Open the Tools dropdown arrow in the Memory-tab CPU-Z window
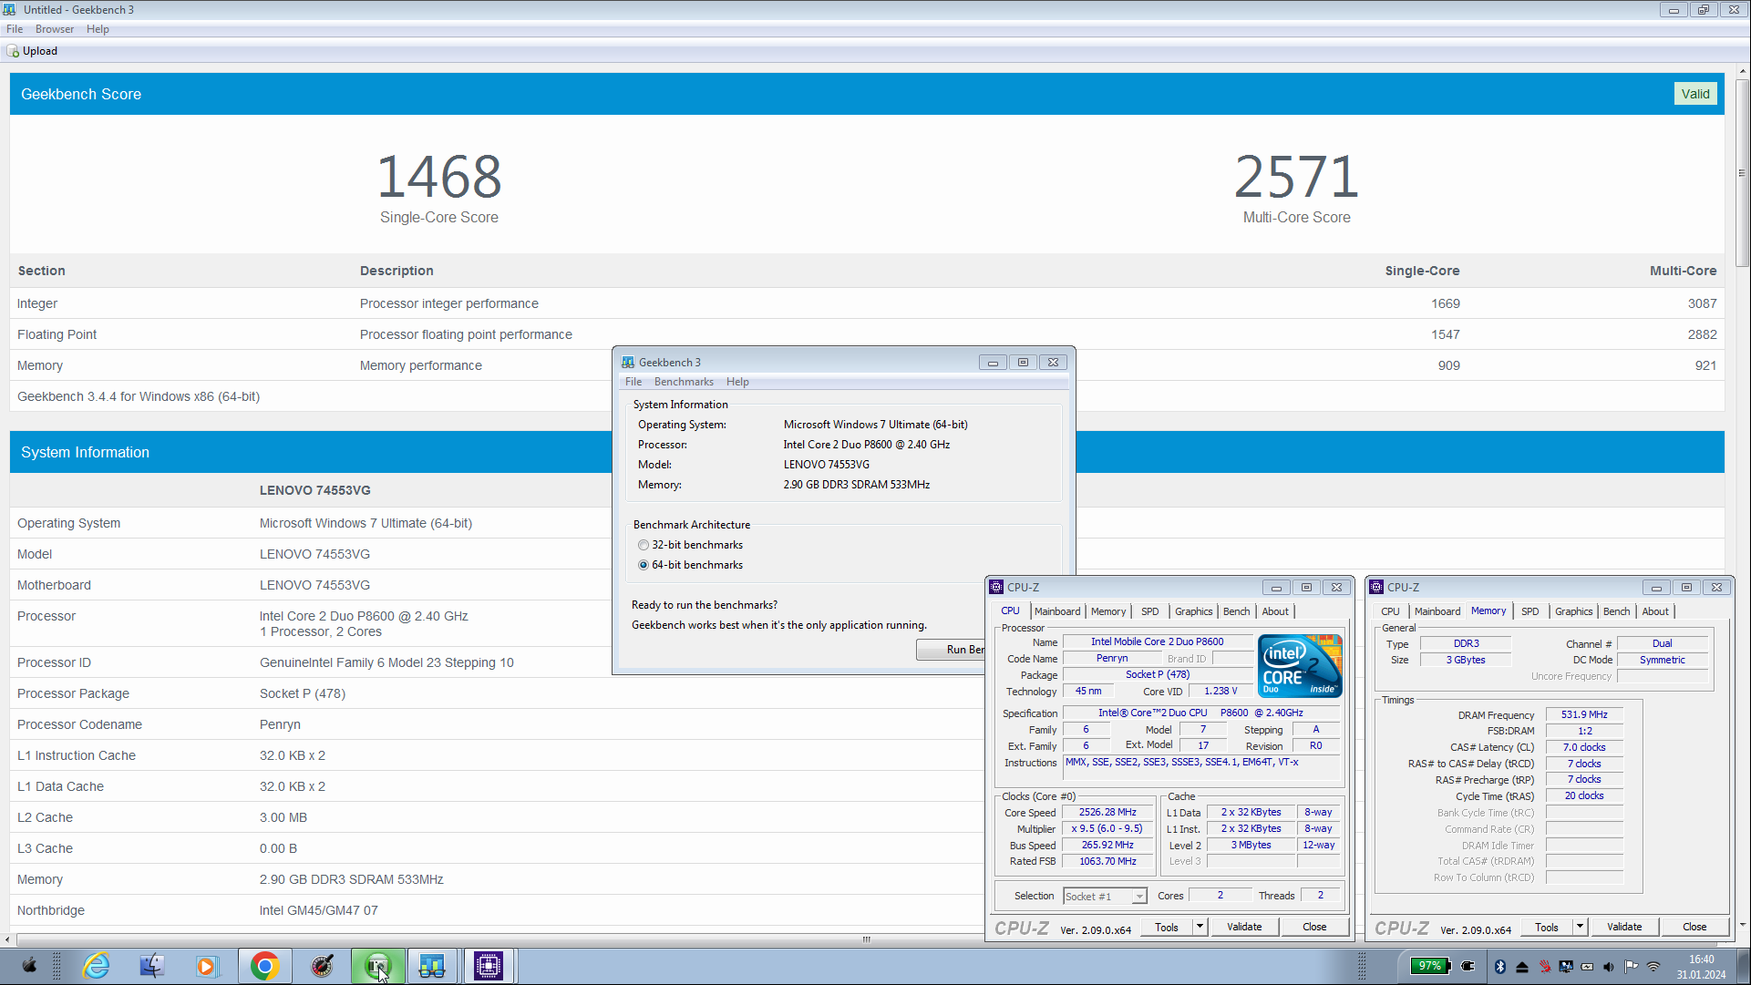The image size is (1751, 985). pyautogui.click(x=1580, y=927)
